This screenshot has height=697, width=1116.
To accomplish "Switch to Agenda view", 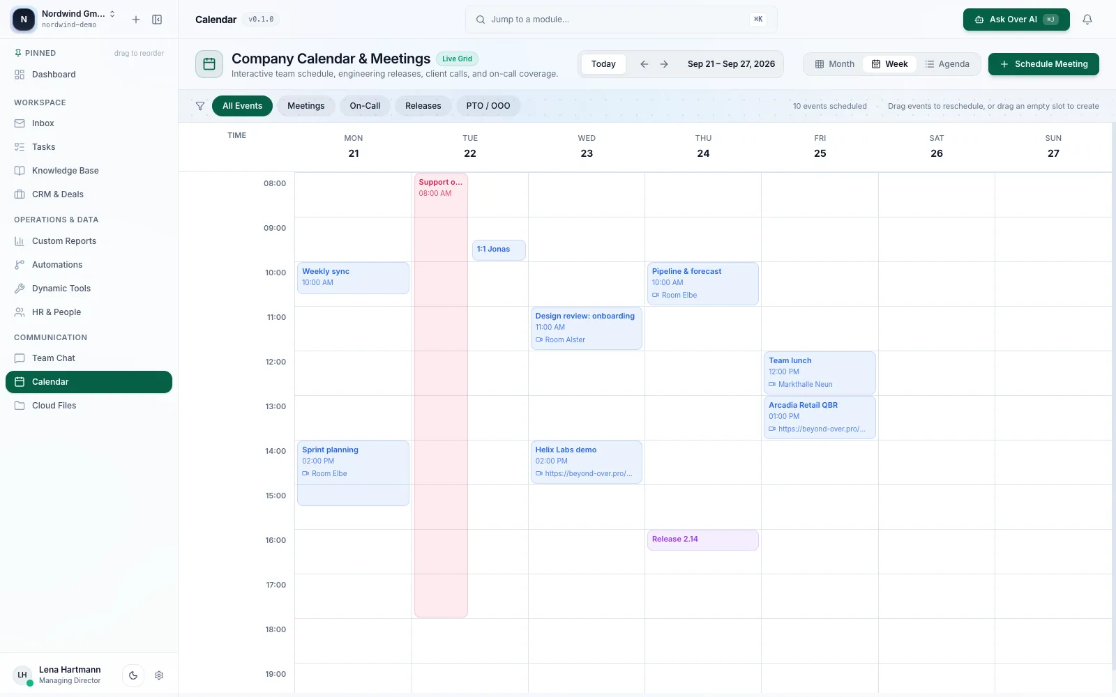I will [x=947, y=64].
